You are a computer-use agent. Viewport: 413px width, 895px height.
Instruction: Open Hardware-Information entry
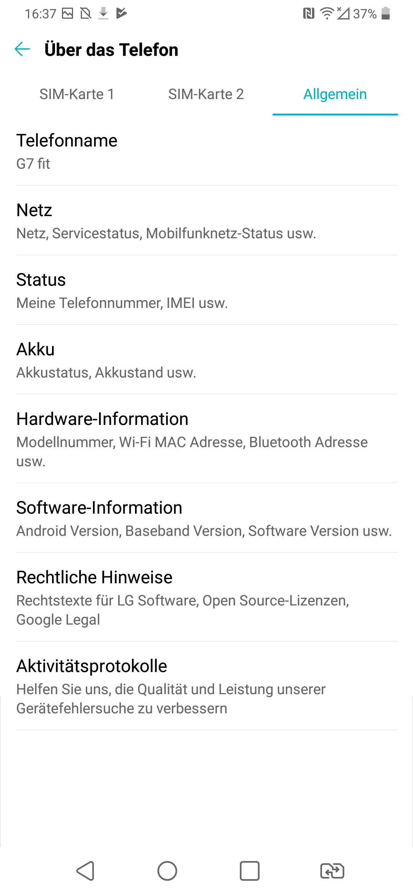(x=206, y=439)
